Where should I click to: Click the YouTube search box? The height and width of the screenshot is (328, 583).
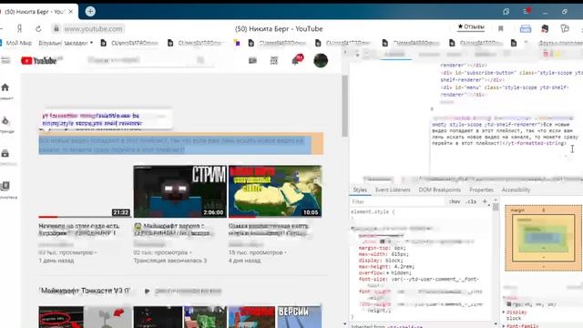(139, 60)
